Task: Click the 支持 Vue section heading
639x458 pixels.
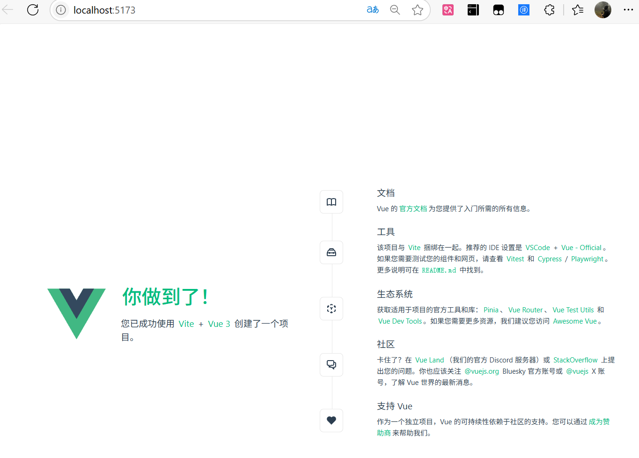Action: 395,406
